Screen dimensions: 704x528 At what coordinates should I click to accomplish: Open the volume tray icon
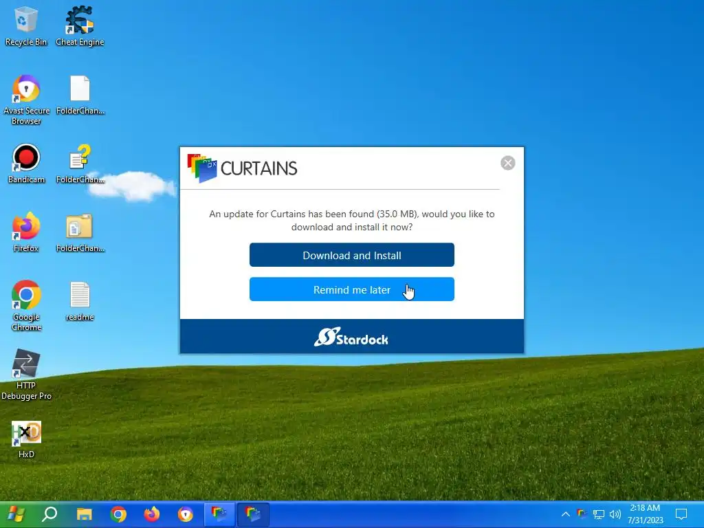[x=615, y=514]
